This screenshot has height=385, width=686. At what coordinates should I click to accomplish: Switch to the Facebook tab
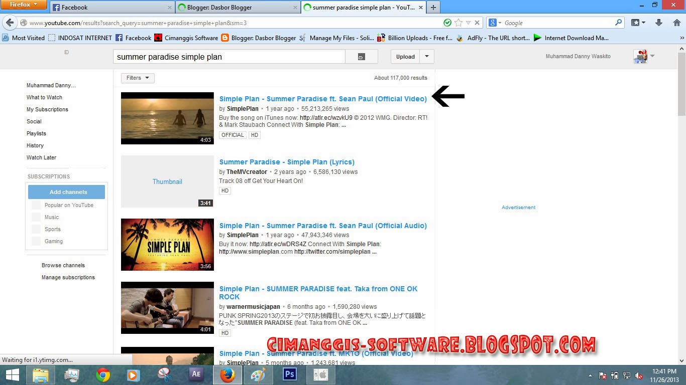(x=111, y=8)
